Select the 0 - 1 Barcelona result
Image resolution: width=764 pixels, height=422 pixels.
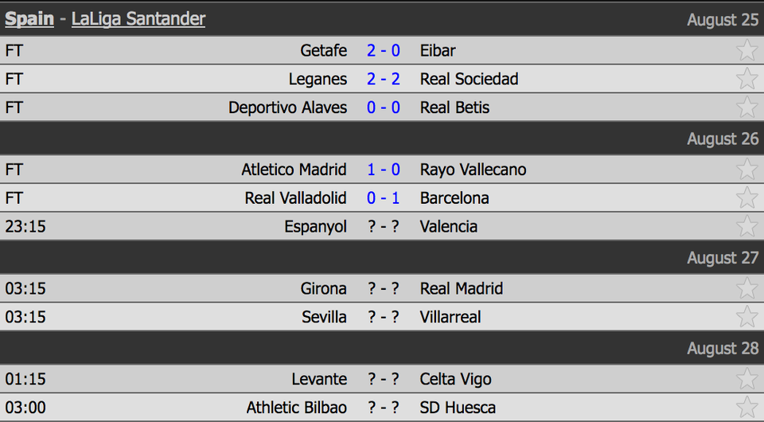pos(384,197)
